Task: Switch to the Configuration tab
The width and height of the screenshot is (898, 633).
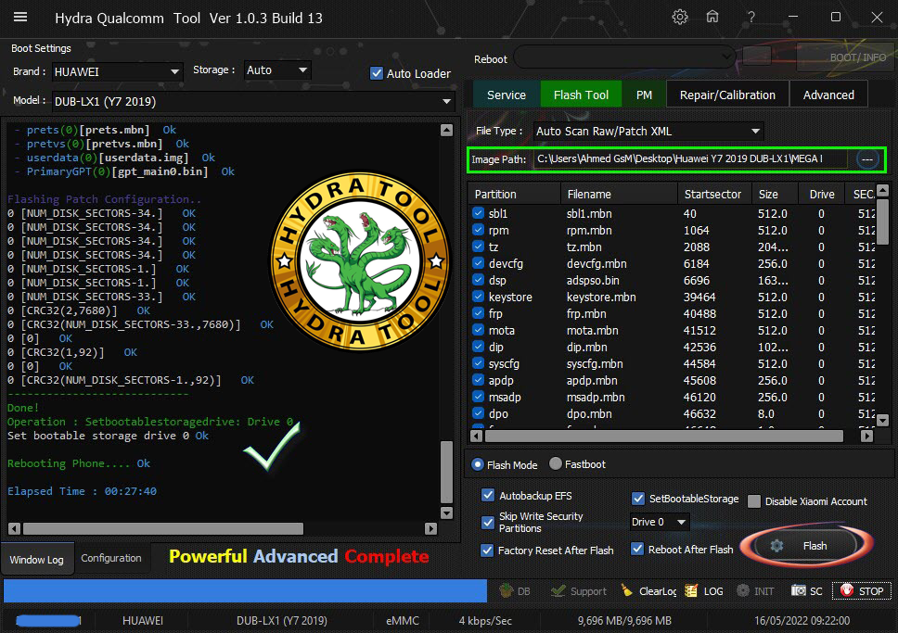Action: [111, 558]
